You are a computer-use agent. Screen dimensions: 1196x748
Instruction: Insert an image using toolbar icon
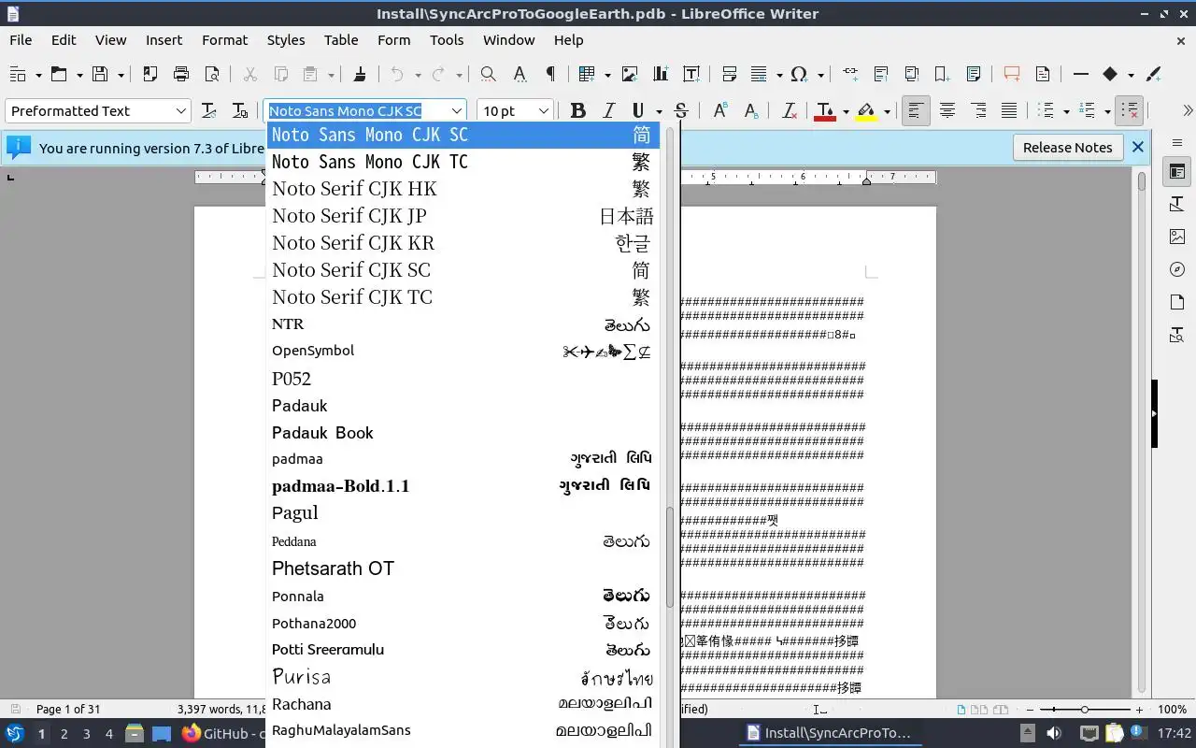tap(630, 74)
